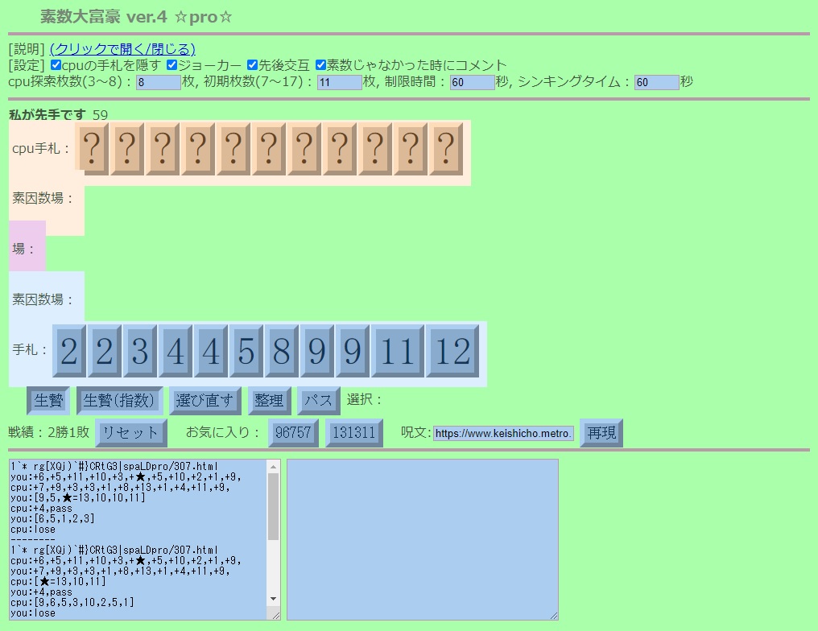Screen dimensions: 818x631
Task: Click the 戦績:2勝1敗 record text
Action: (x=49, y=432)
